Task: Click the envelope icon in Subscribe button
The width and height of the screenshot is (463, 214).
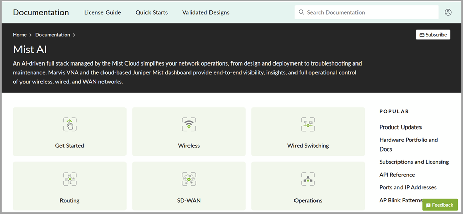Action: (422, 35)
